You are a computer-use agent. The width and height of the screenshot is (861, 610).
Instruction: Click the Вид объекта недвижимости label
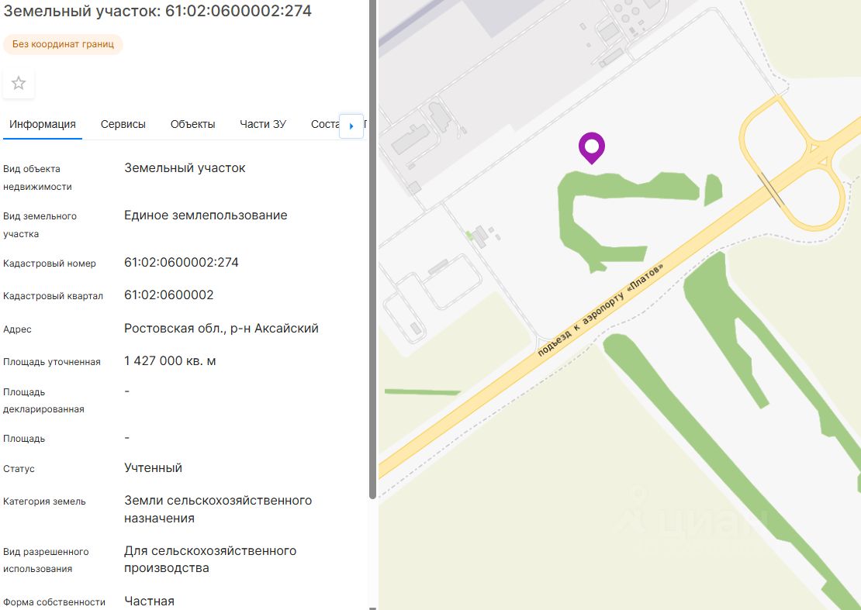(x=38, y=177)
